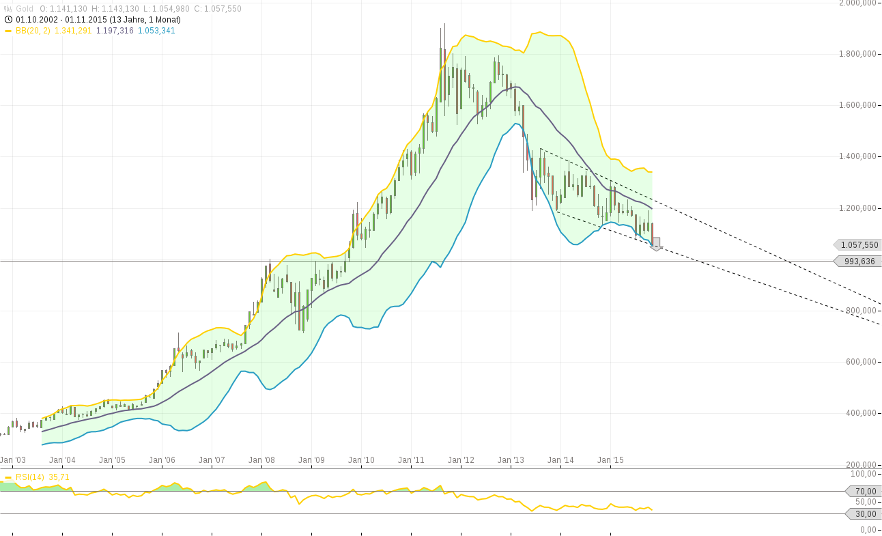Click the 1.057,550 price label on the axis
The width and height of the screenshot is (882, 536).
(855, 244)
